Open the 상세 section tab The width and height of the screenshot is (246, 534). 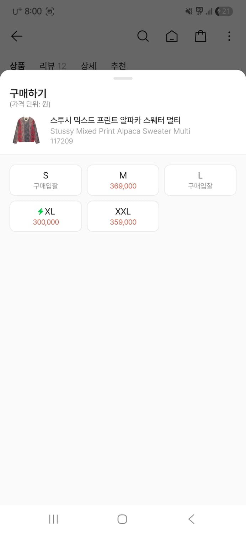point(89,66)
